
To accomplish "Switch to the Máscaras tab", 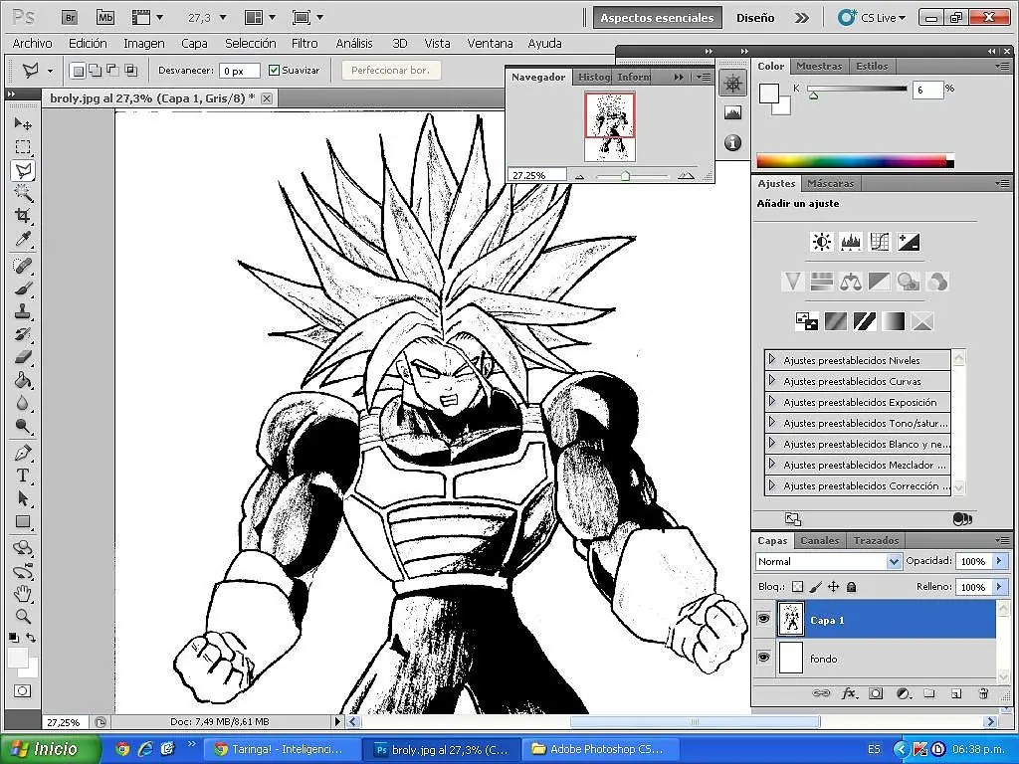I will click(830, 183).
